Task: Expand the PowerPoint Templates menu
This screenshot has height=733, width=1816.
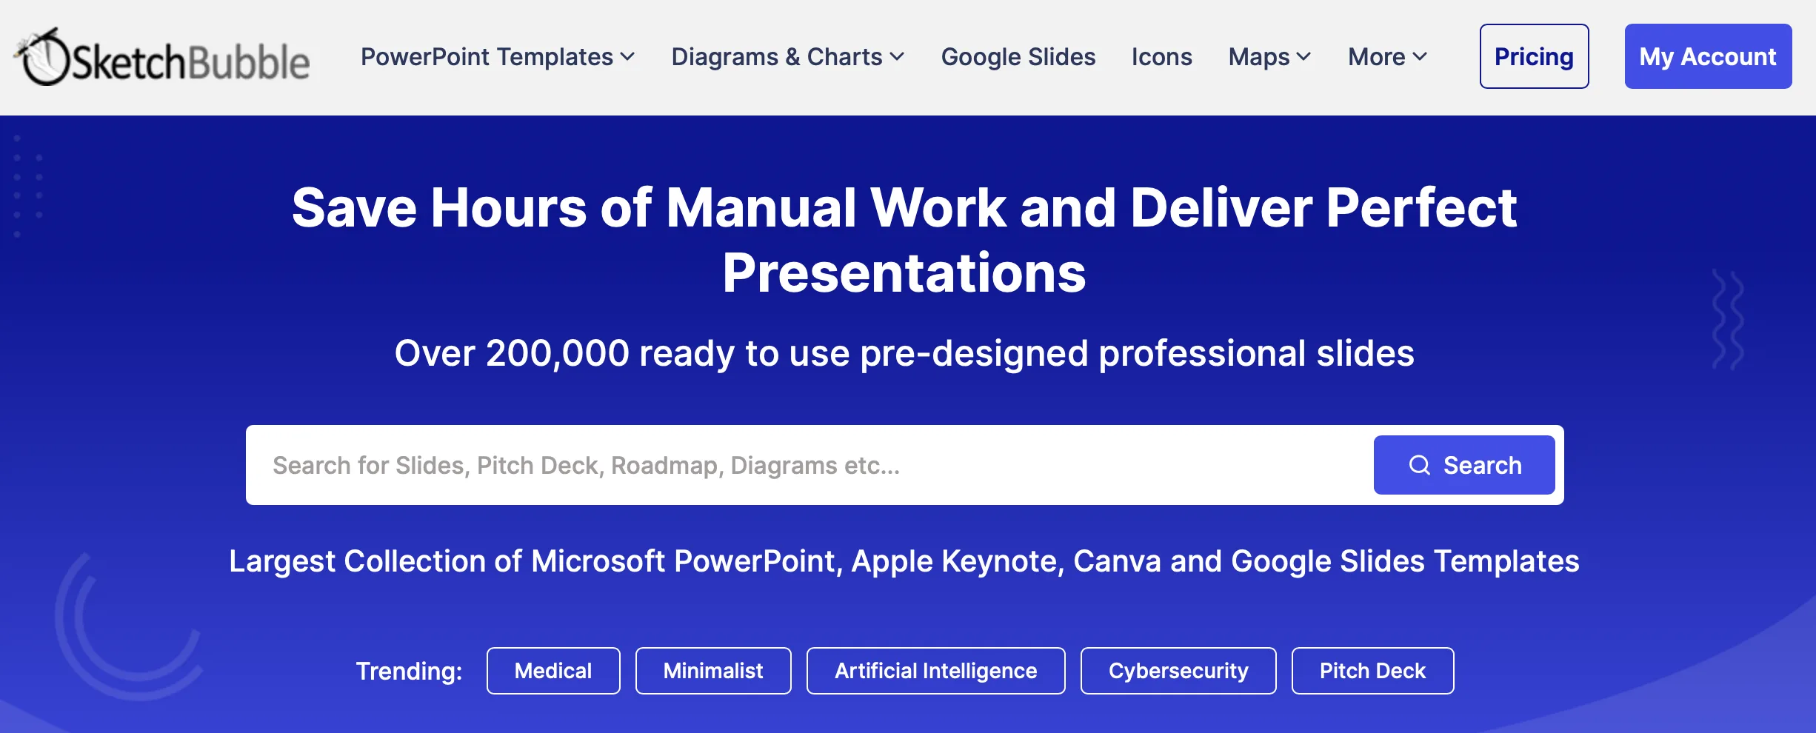Action: (x=498, y=57)
